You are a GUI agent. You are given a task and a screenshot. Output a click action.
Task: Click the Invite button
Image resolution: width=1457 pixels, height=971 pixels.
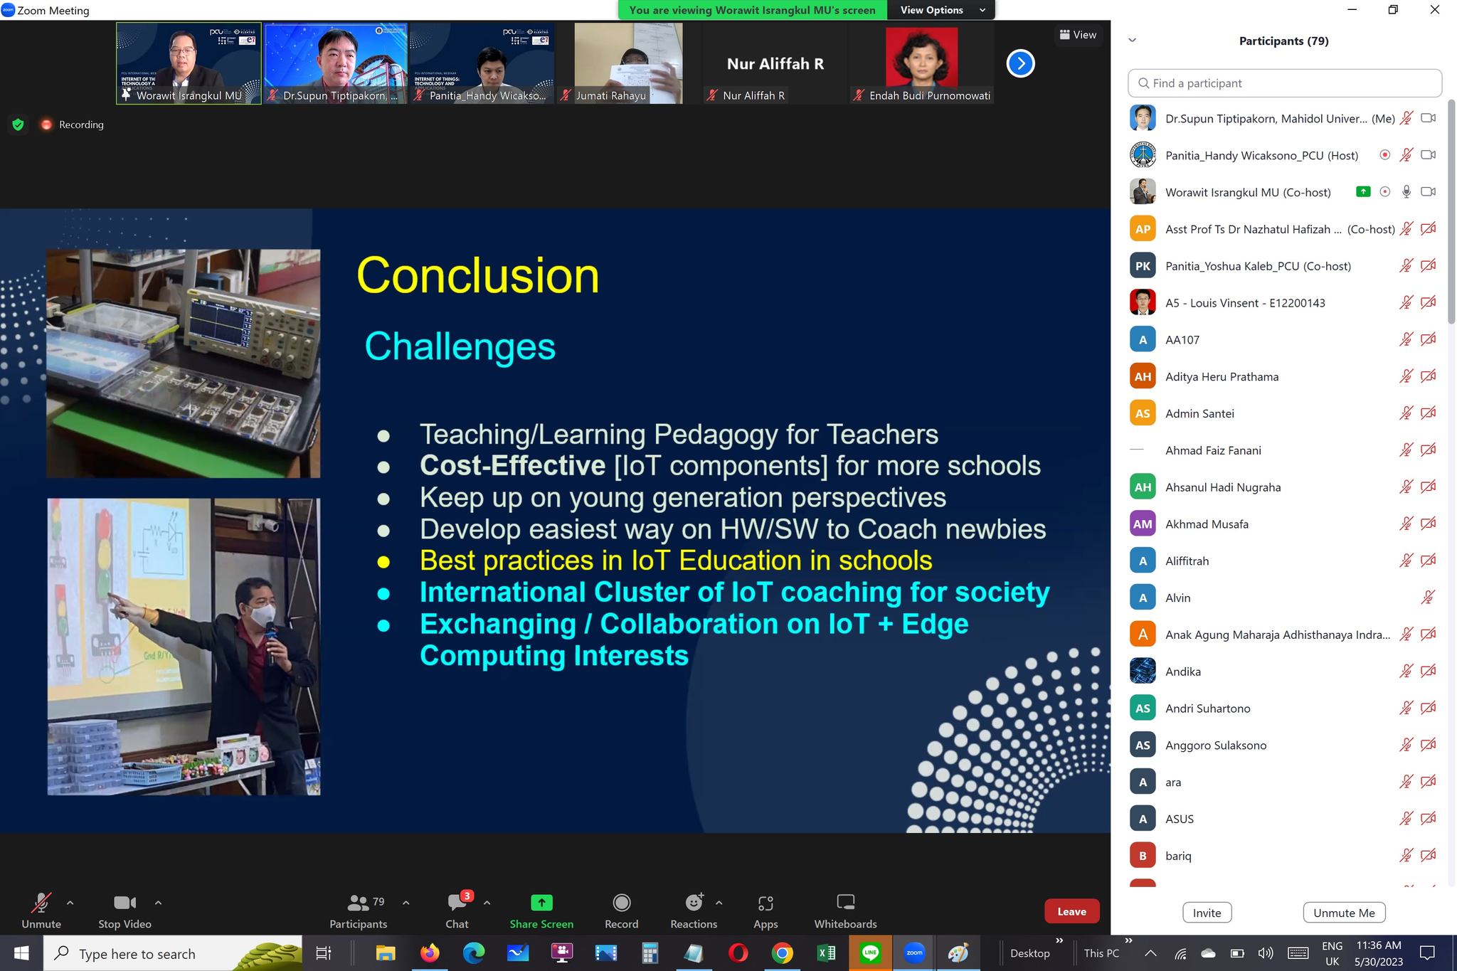click(x=1207, y=913)
